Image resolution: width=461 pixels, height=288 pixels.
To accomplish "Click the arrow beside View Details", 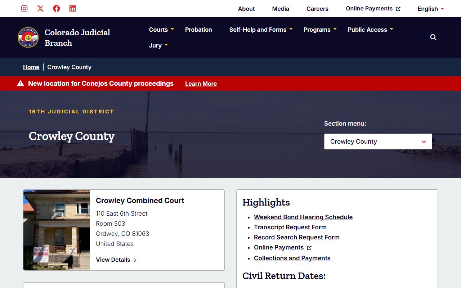I will tap(134, 260).
